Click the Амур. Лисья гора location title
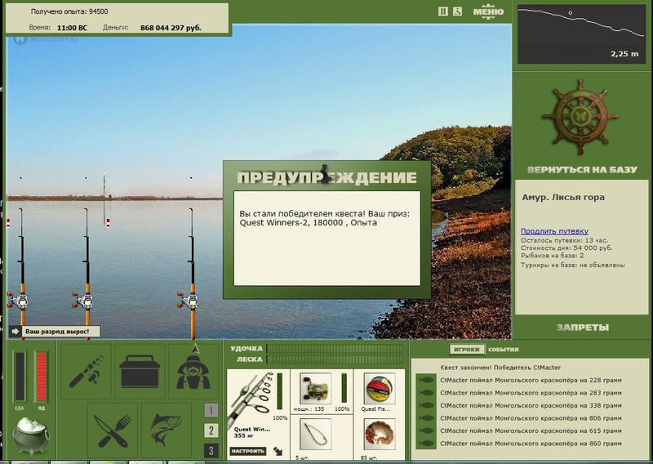 [563, 198]
